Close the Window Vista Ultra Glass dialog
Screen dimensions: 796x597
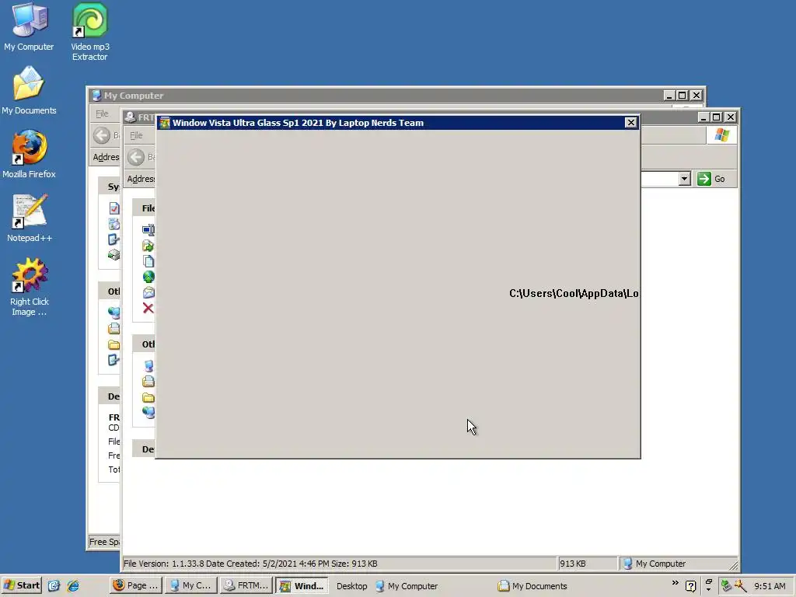coord(630,122)
